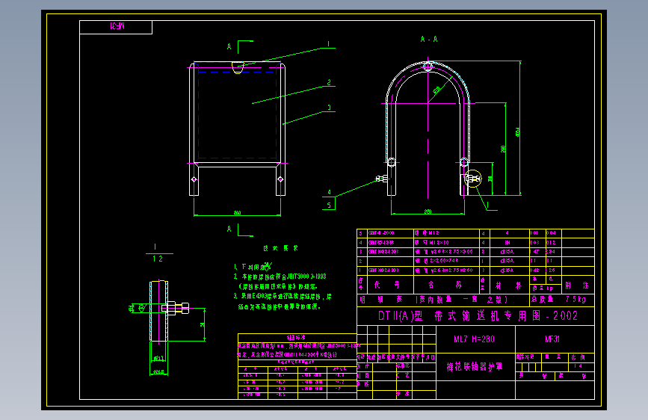Click the 材料 column header
Image resolution: width=648 pixels, height=420 pixels.
[509, 285]
